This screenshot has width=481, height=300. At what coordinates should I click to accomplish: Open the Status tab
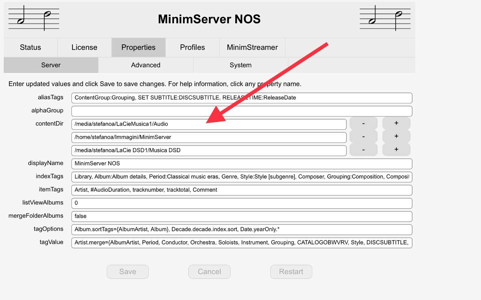tap(30, 47)
